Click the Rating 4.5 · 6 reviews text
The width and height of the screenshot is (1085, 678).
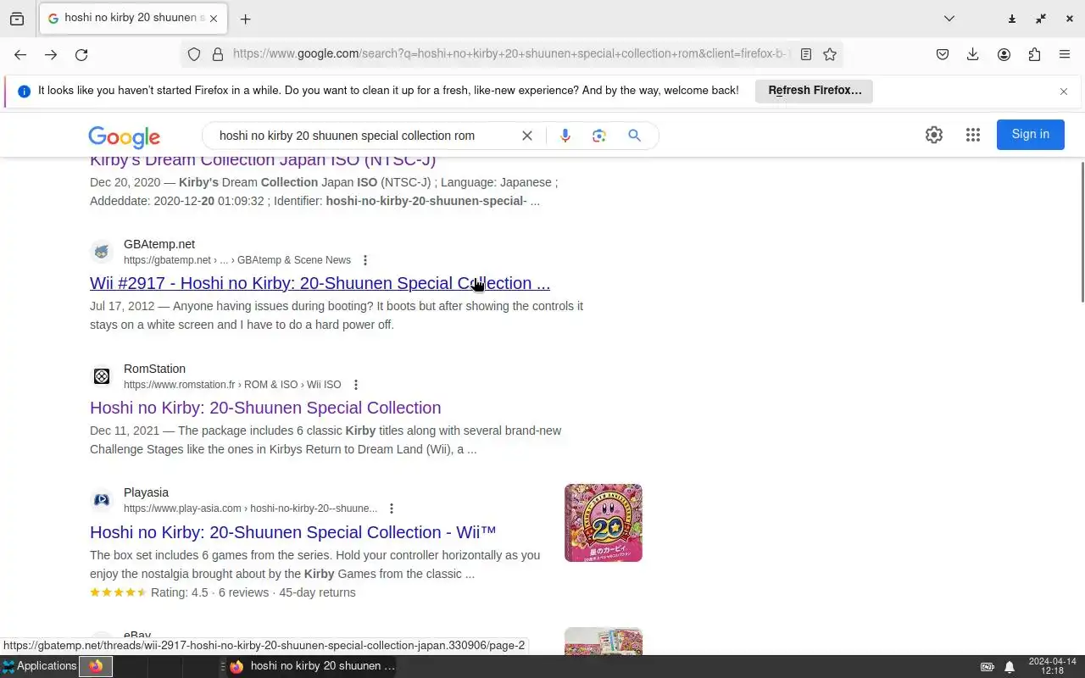pyautogui.click(x=209, y=592)
